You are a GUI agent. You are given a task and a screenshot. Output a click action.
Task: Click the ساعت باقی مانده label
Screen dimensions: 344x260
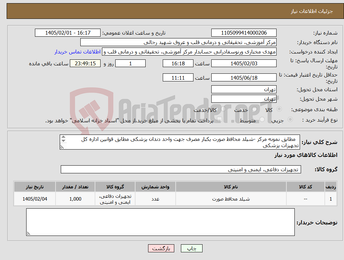tap(49, 64)
